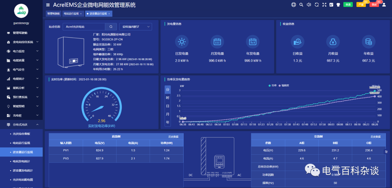Click the PV3 row label
This screenshot has width=392, height=188.
click(66, 158)
